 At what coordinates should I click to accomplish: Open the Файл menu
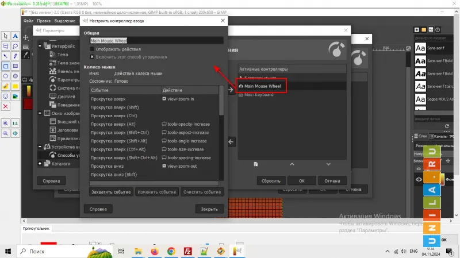pyautogui.click(x=29, y=21)
